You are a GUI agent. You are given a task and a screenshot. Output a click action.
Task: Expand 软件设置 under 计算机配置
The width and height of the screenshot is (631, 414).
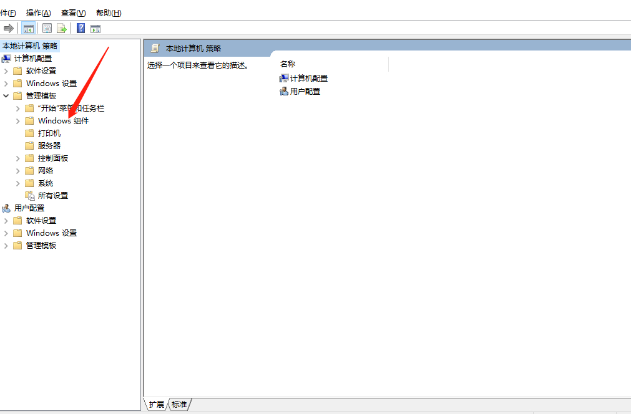point(6,71)
